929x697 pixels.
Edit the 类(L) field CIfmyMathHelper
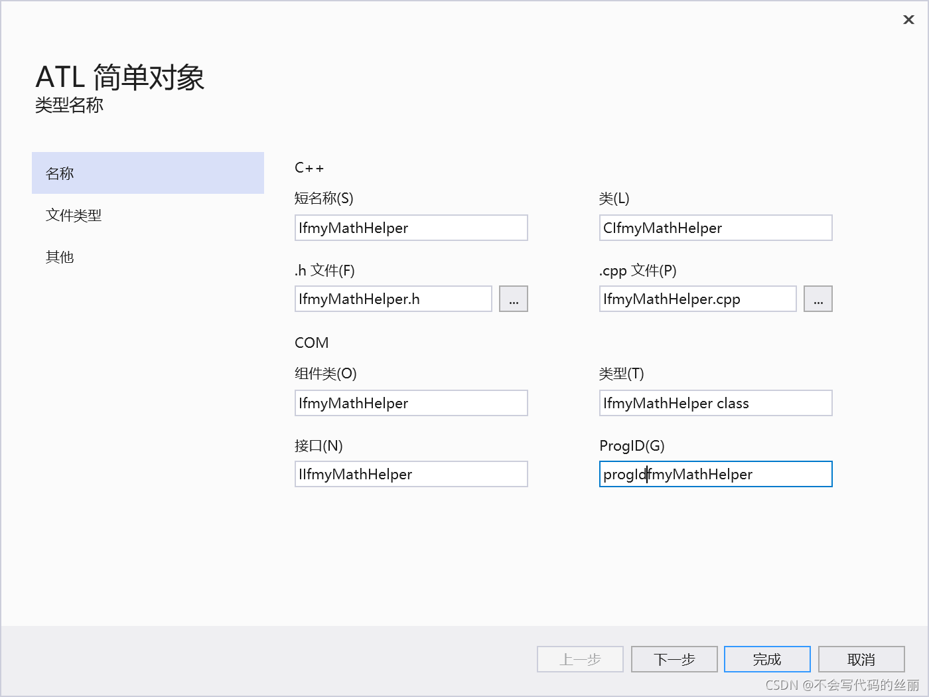coord(715,228)
